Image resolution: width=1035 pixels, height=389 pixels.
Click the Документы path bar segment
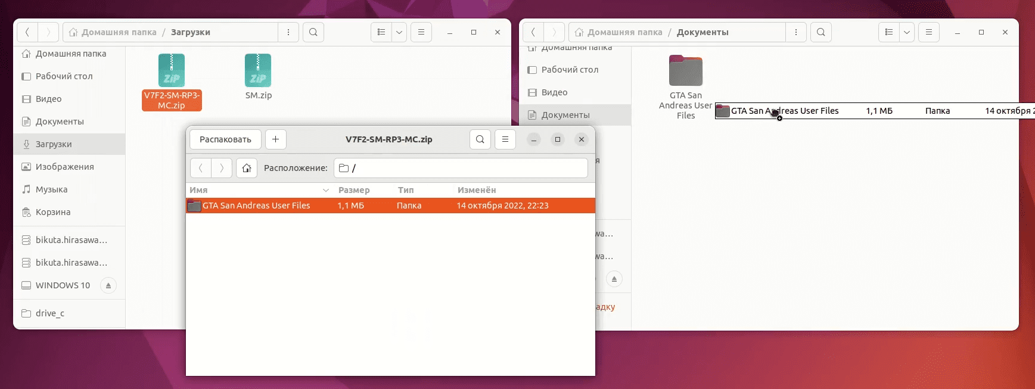click(x=703, y=32)
